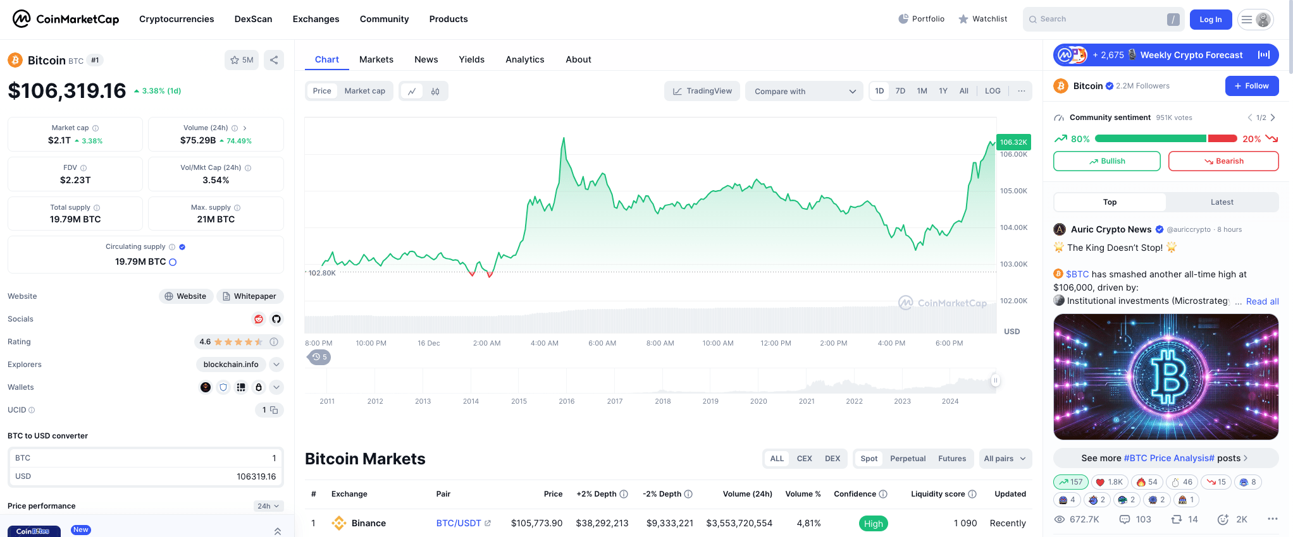This screenshot has height=537, width=1293.
Task: Open the Exchanges nav menu
Action: tap(316, 19)
